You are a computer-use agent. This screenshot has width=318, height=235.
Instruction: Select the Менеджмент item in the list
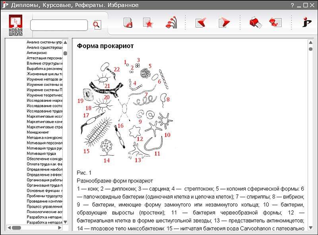[x=38, y=132]
